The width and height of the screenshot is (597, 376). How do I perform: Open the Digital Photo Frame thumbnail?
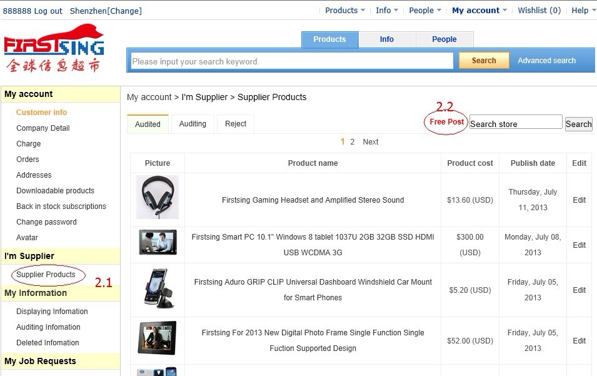158,338
